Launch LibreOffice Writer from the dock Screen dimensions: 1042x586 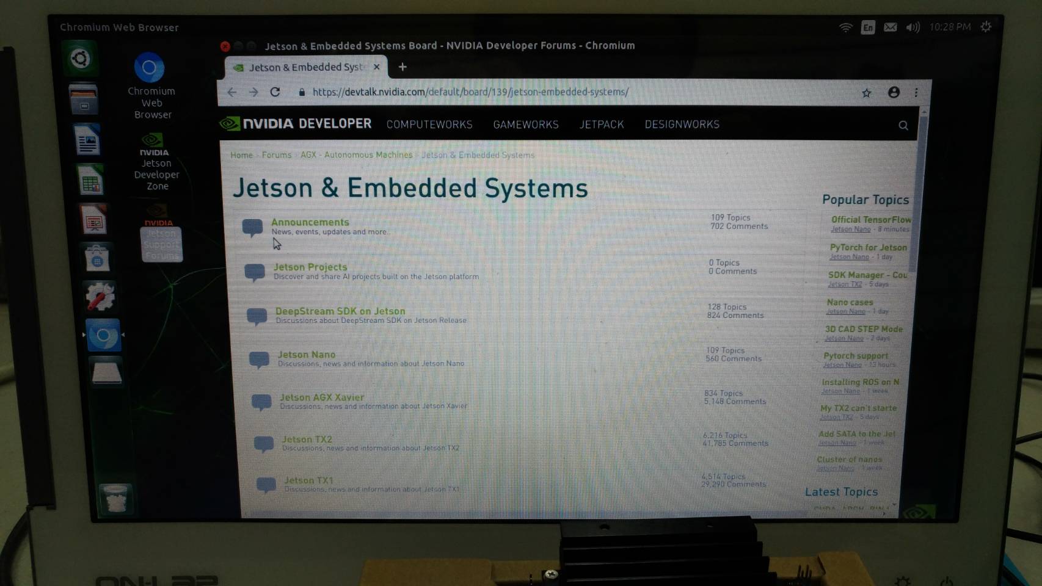pos(88,140)
